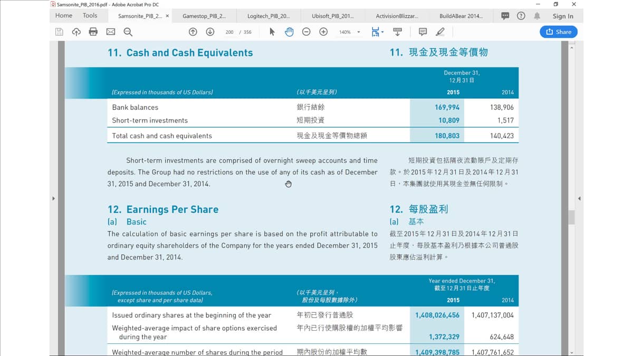
Task: Send the file by email using the envelope icon
Action: (x=111, y=32)
